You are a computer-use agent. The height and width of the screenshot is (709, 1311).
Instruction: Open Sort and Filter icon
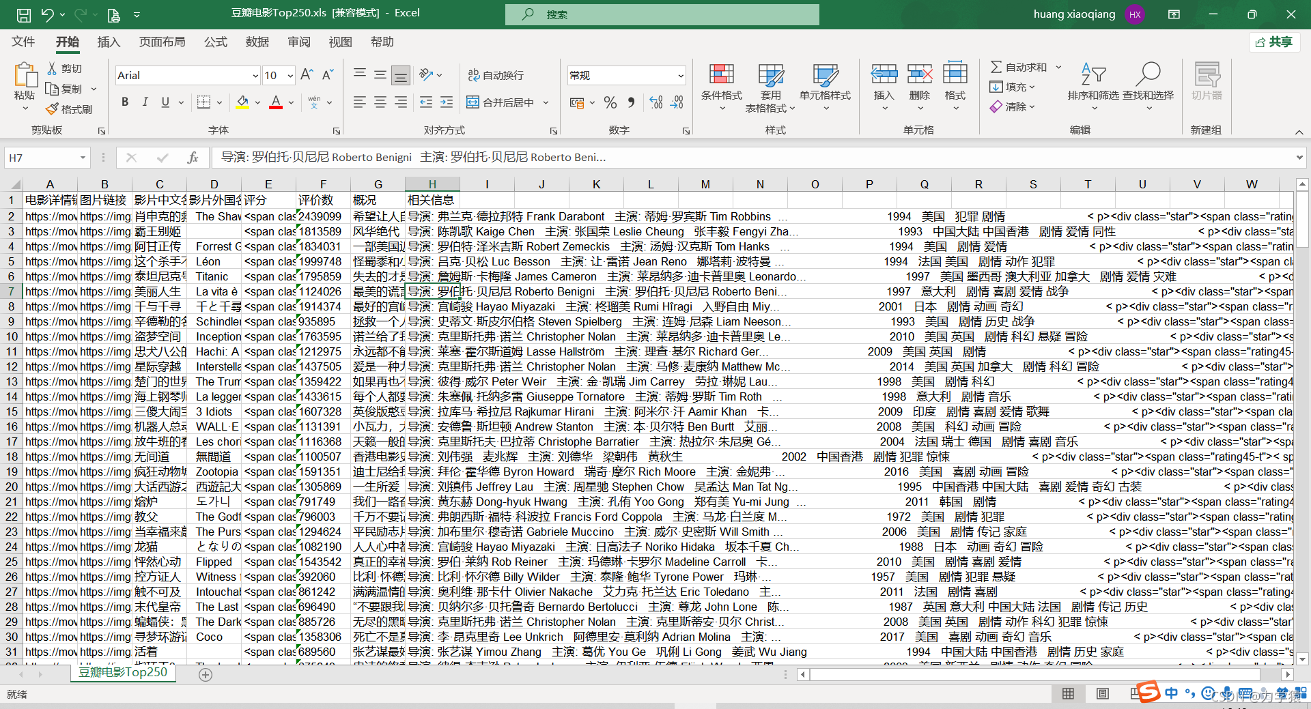1093,74
